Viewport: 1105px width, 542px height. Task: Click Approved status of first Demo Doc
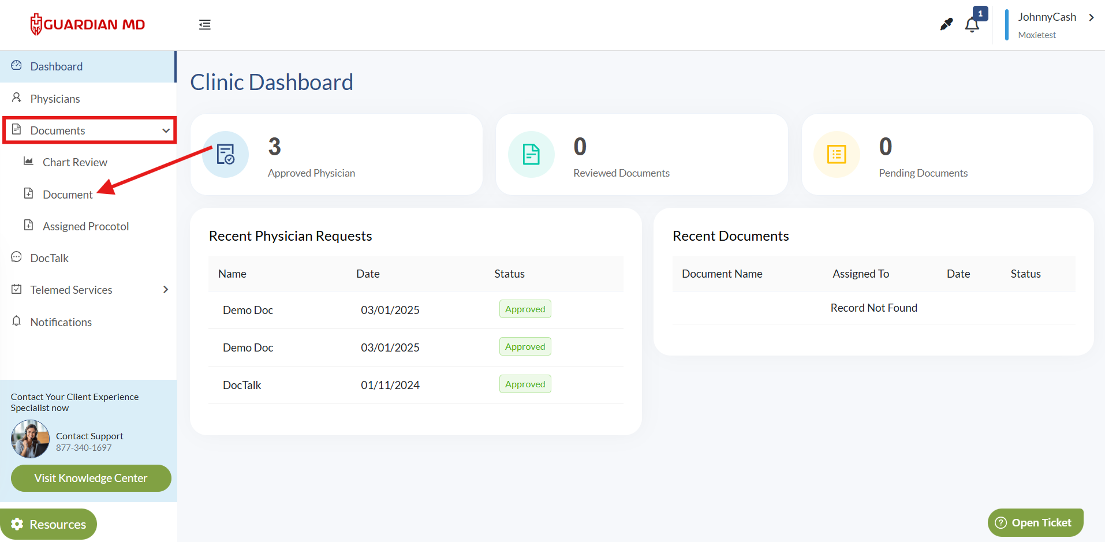[x=525, y=309]
